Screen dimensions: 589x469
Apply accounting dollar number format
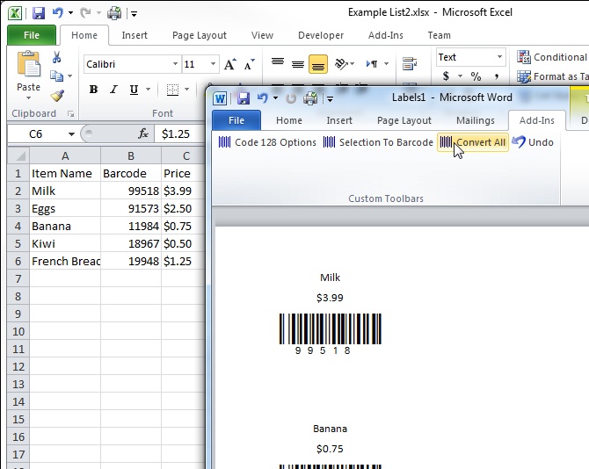coord(446,76)
